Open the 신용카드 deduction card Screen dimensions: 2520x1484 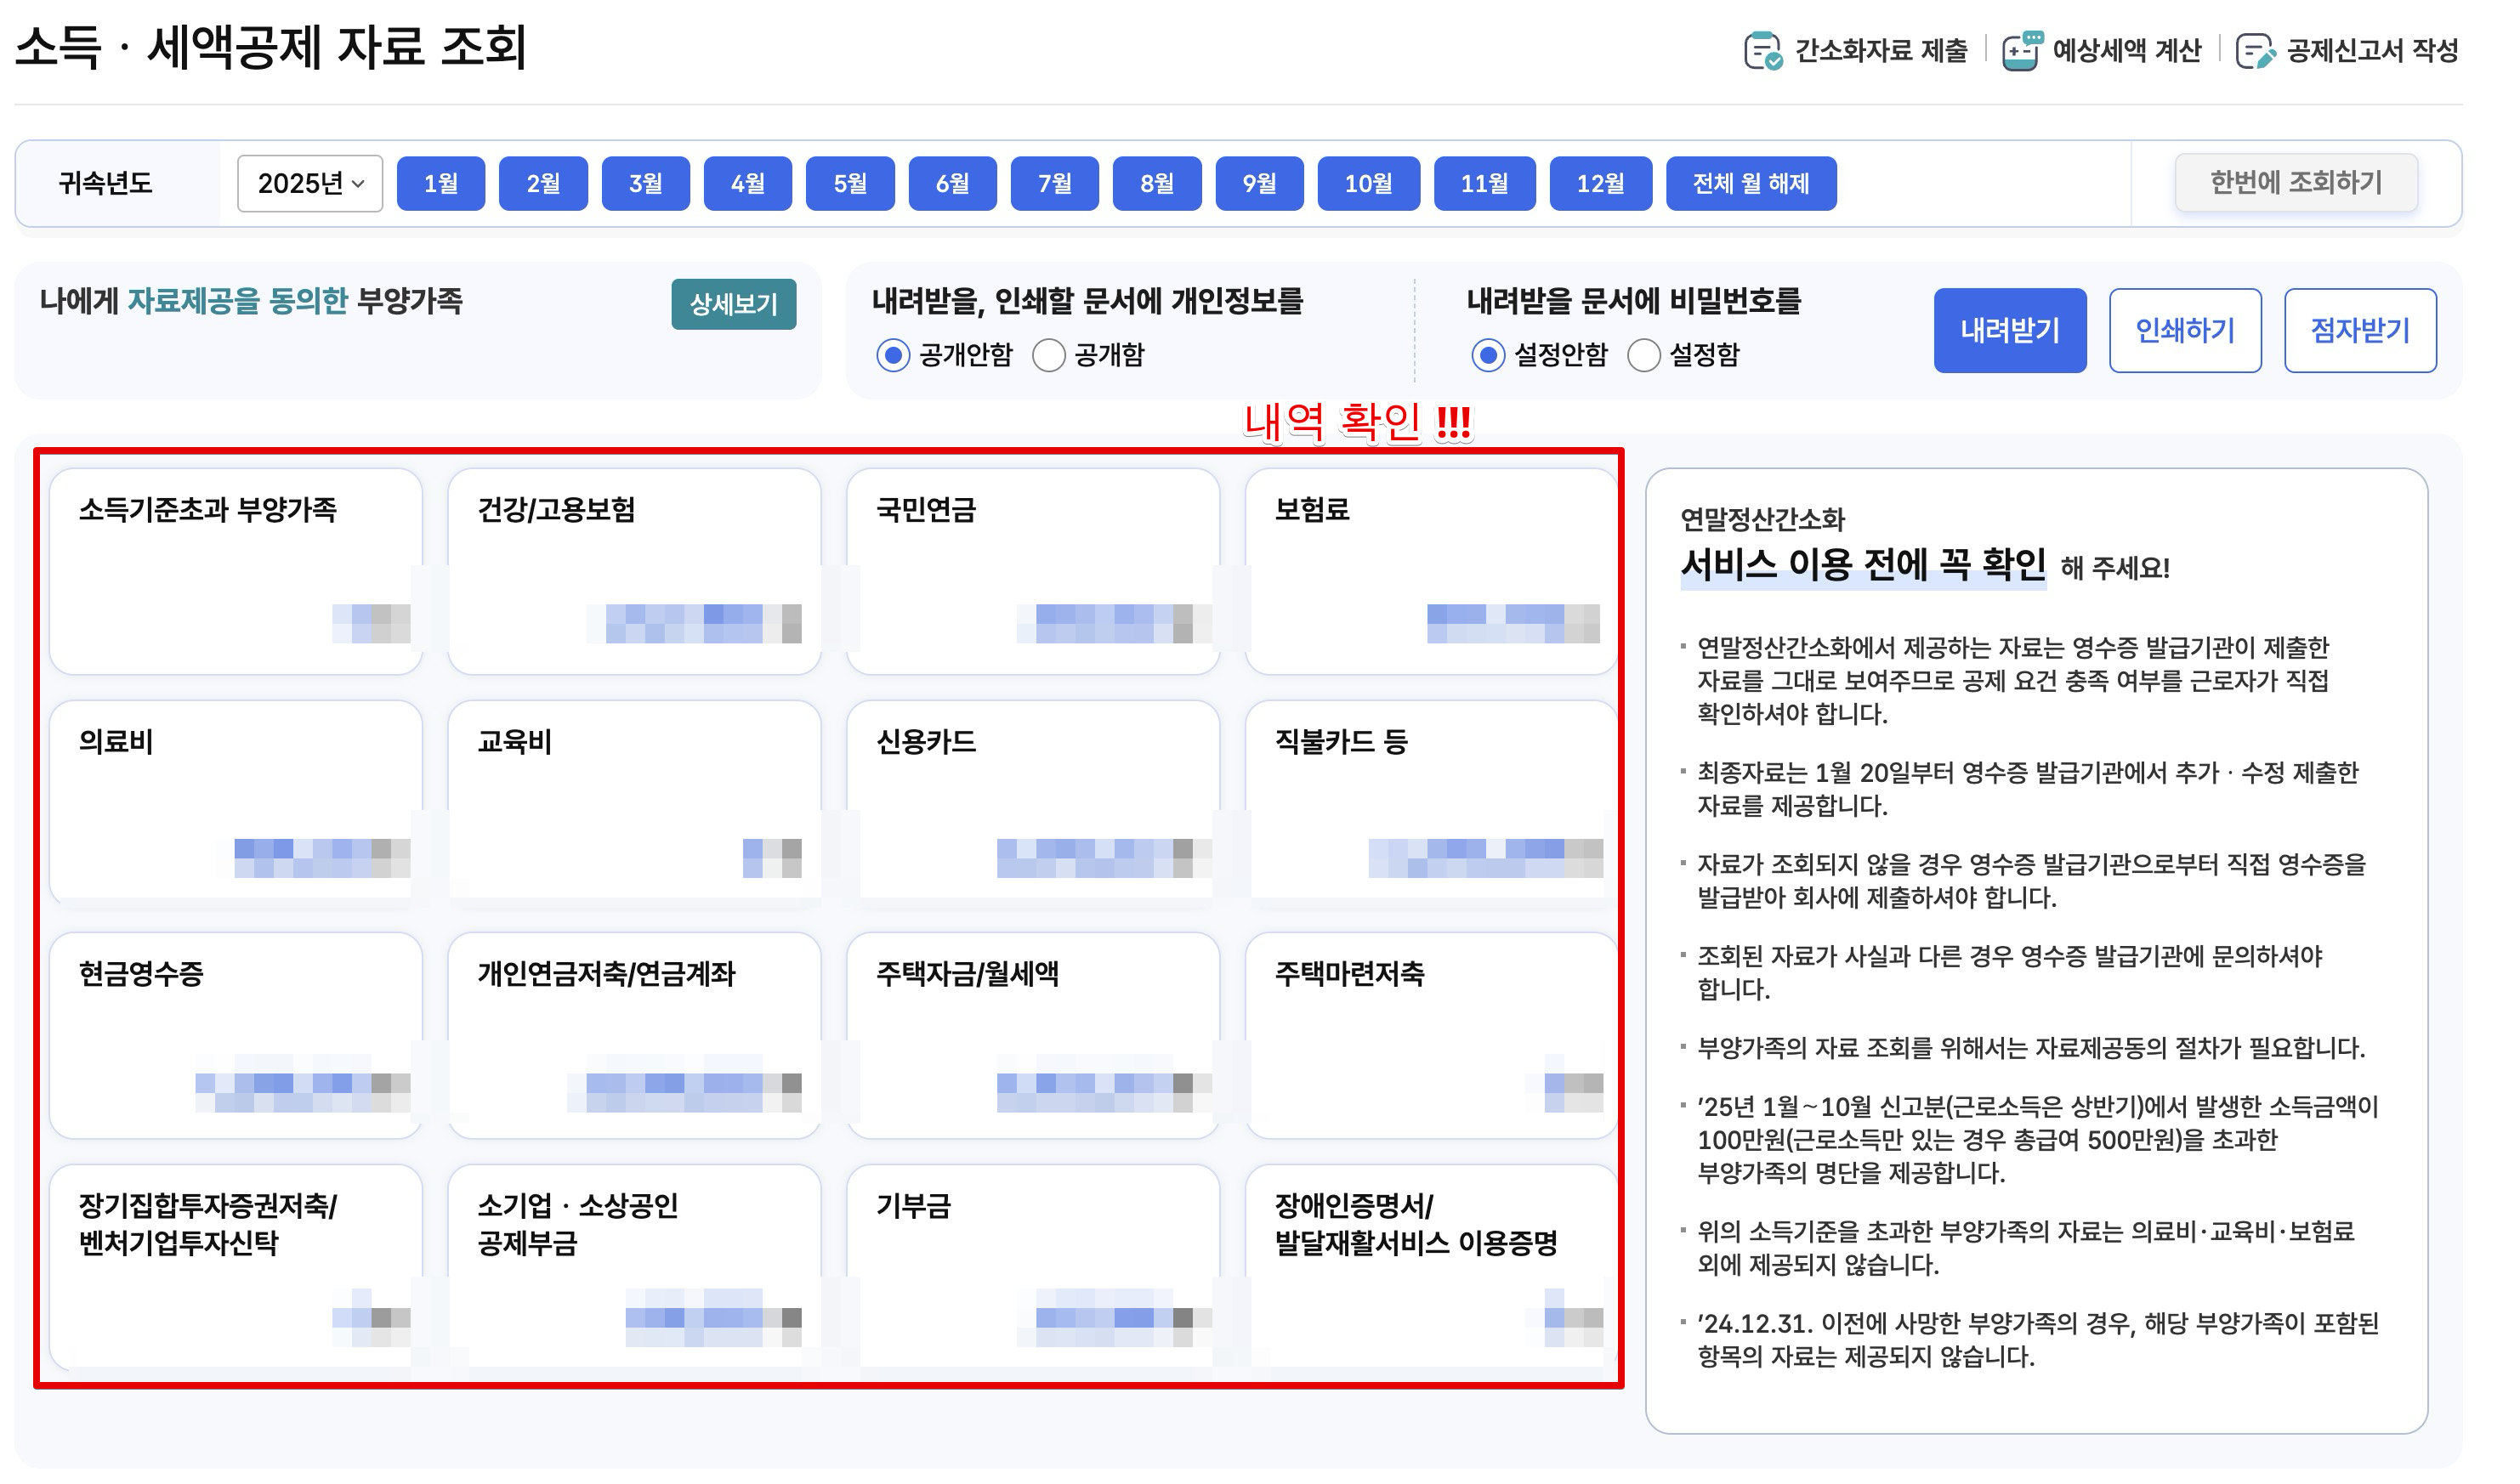tap(1032, 800)
